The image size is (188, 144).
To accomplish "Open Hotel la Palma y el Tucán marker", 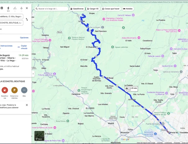I will pyautogui.click(x=55, y=128).
